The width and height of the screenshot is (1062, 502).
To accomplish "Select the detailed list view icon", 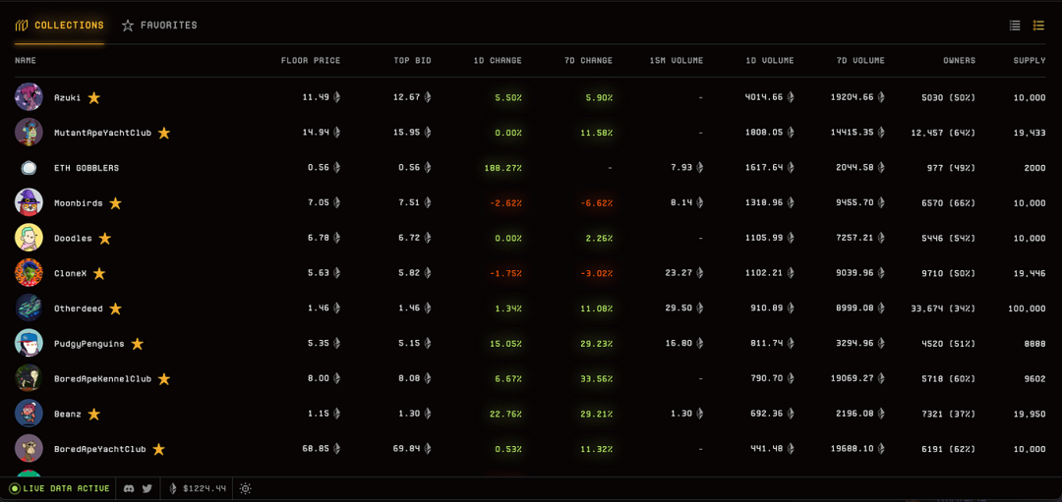I will [1038, 26].
